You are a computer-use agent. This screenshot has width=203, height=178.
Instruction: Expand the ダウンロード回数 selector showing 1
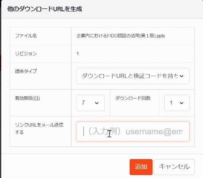click(177, 103)
